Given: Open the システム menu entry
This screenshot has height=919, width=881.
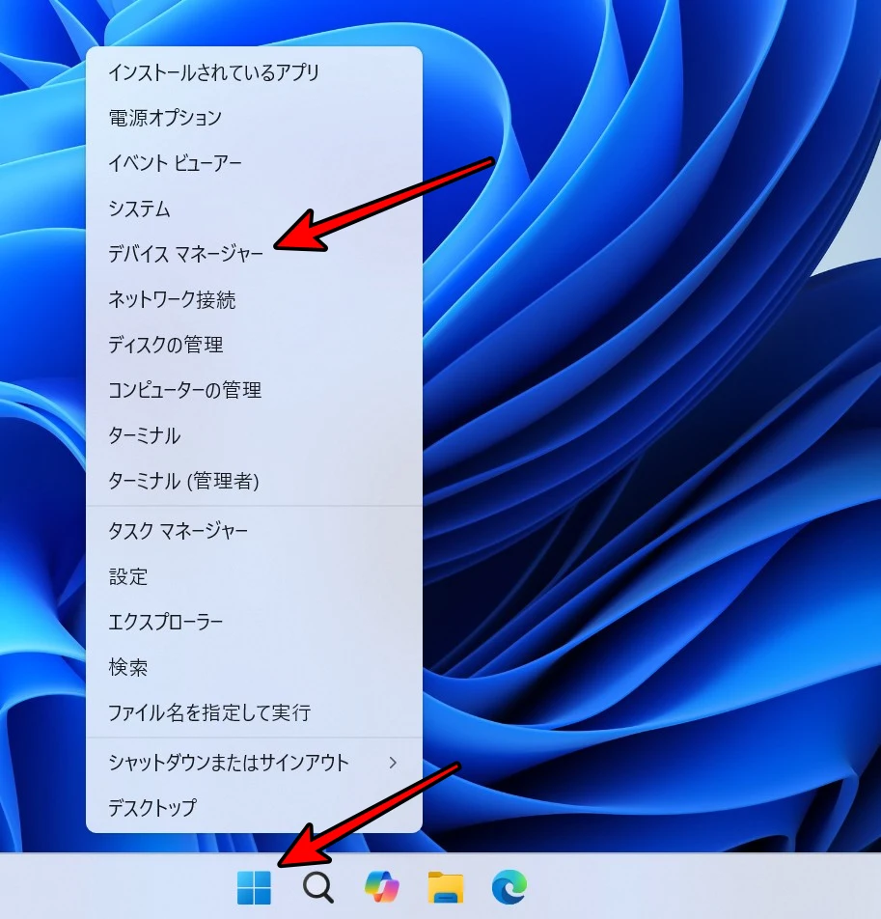Looking at the screenshot, I should point(141,209).
